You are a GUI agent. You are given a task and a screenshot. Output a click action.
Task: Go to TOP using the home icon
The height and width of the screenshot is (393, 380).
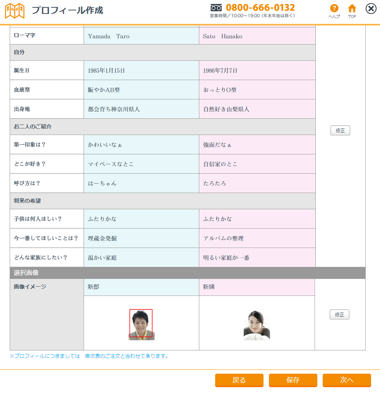tap(352, 9)
